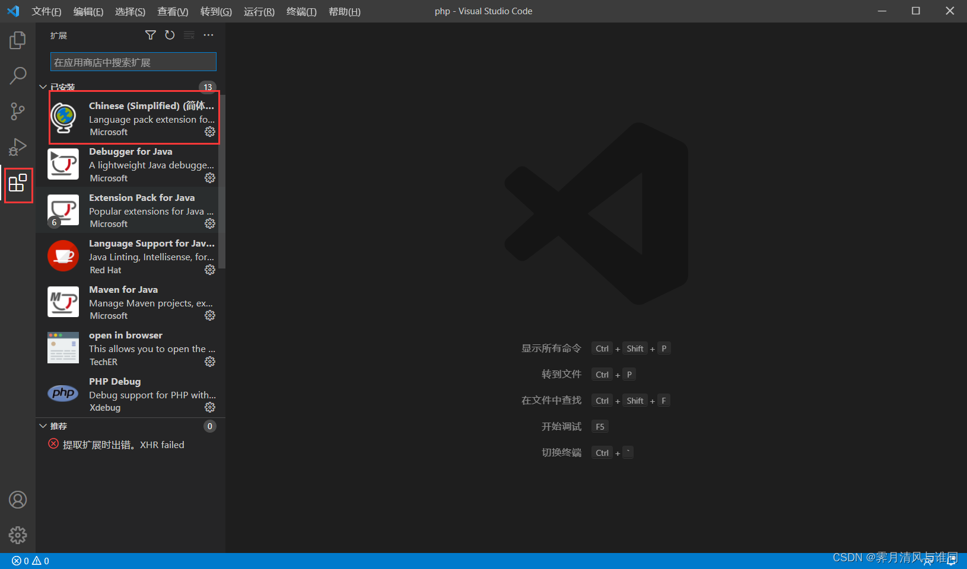Open the Source Control view

pyautogui.click(x=18, y=111)
